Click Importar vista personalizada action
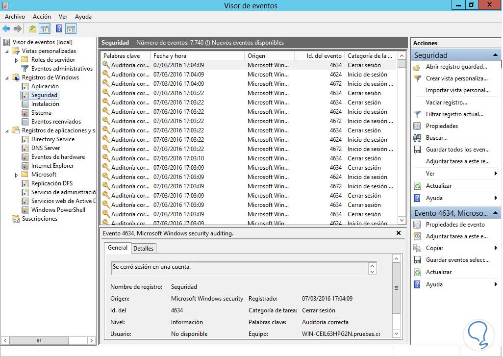 point(457,90)
